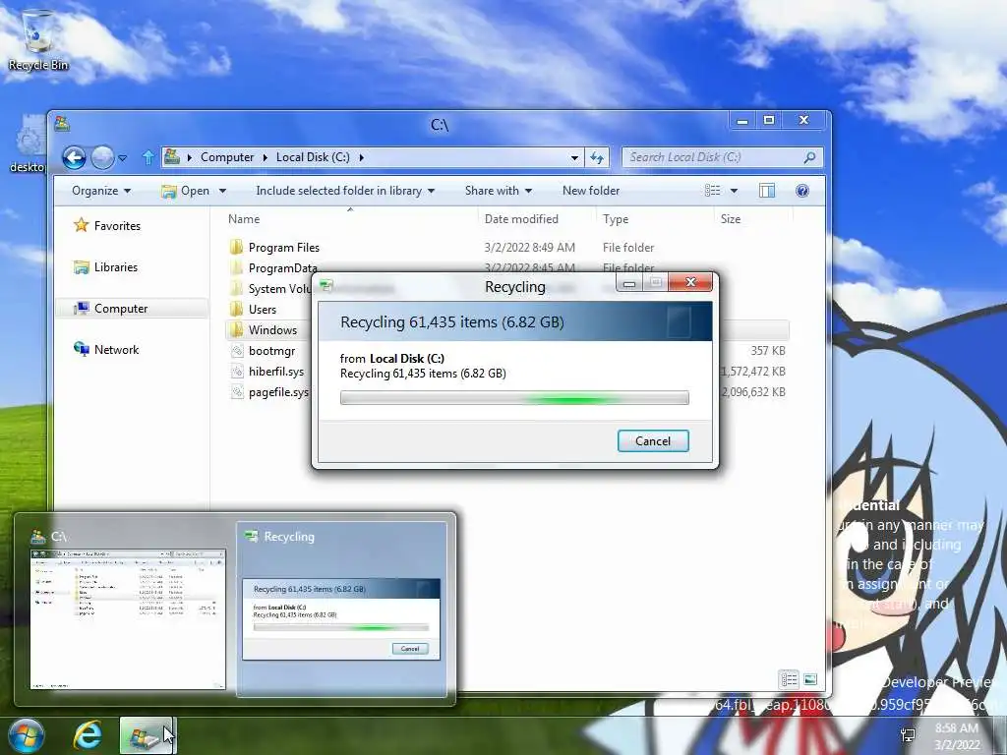Image resolution: width=1007 pixels, height=755 pixels.
Task: Open the Organize menu
Action: (101, 191)
